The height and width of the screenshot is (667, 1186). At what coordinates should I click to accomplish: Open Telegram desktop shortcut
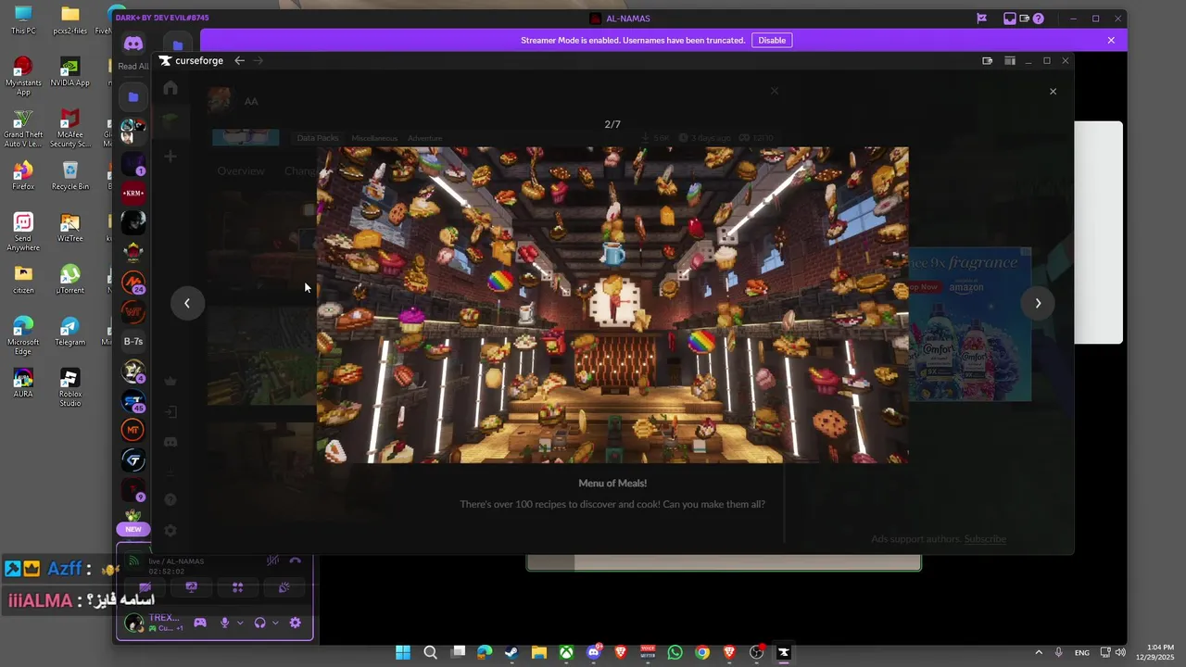tap(70, 331)
